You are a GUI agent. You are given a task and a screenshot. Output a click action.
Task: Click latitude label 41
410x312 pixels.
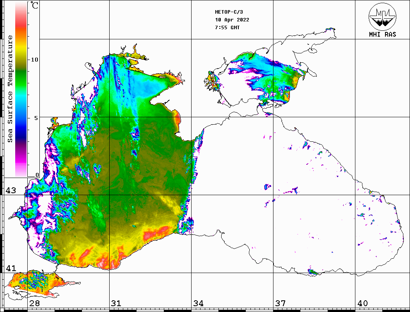11,268
